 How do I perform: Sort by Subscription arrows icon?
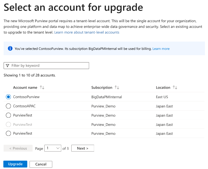(x=117, y=87)
